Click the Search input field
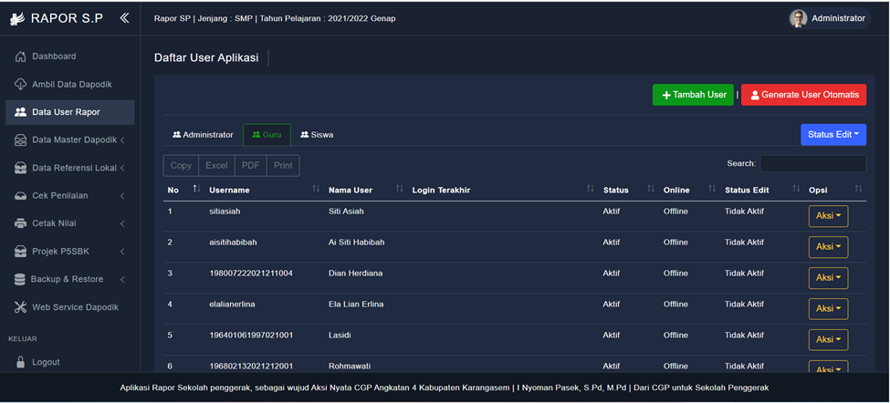Screen dimensions: 890x403 pyautogui.click(x=812, y=164)
